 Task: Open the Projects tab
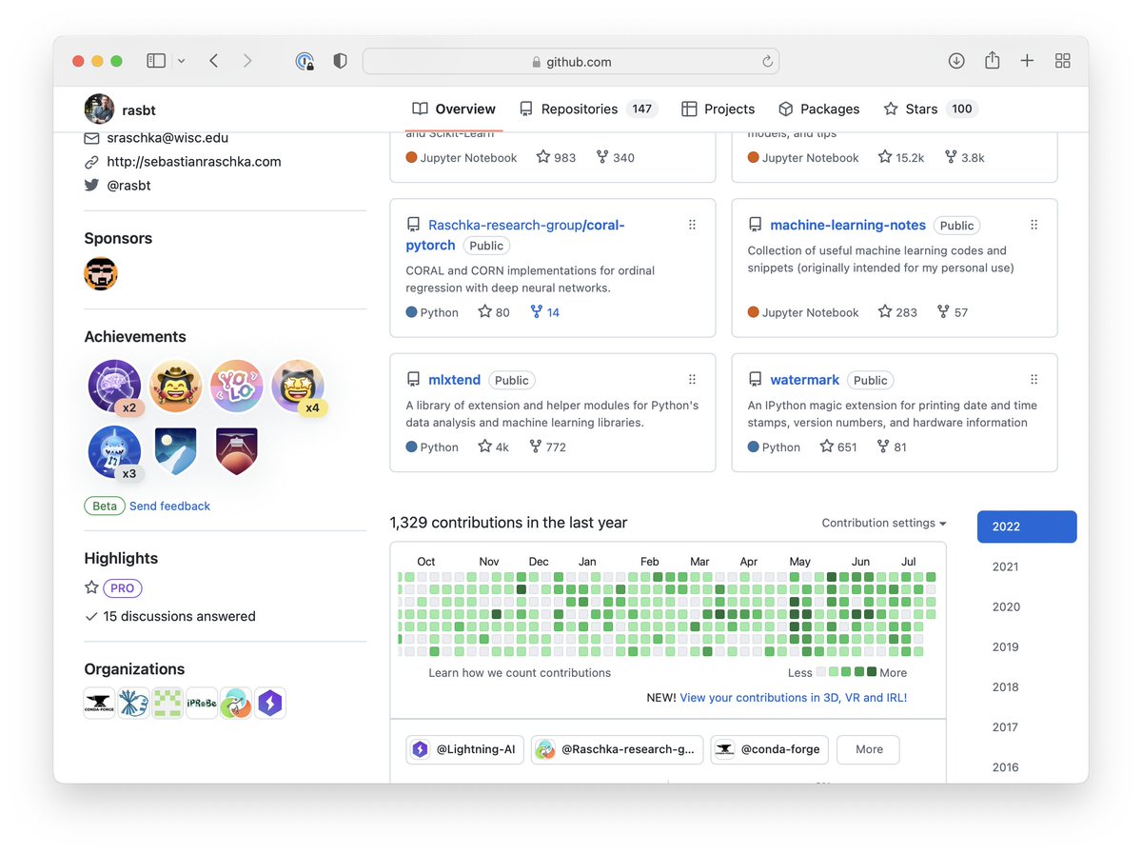pyautogui.click(x=719, y=109)
